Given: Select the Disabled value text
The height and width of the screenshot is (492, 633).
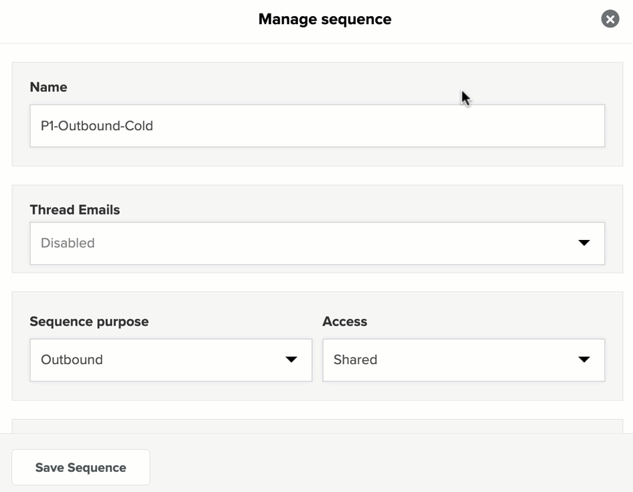Looking at the screenshot, I should tap(68, 243).
